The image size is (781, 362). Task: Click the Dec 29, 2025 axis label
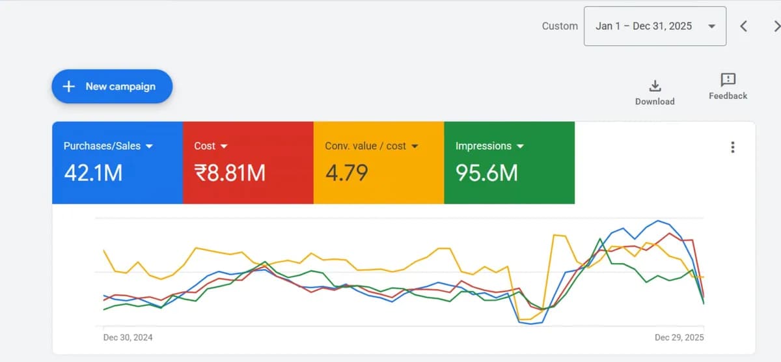(679, 337)
